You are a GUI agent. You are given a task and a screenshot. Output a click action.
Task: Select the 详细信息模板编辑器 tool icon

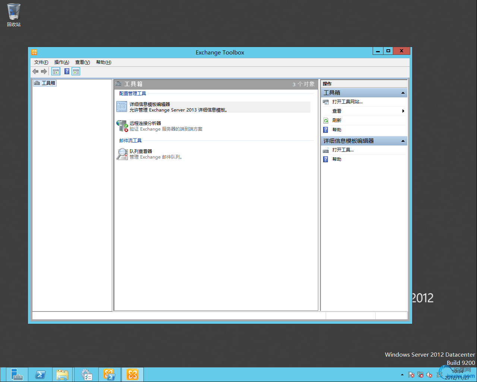[122, 107]
